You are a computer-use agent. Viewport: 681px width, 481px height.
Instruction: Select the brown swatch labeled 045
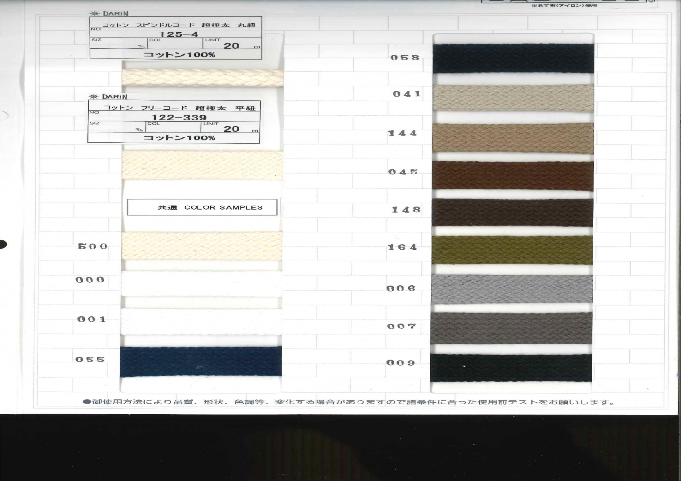[513, 176]
